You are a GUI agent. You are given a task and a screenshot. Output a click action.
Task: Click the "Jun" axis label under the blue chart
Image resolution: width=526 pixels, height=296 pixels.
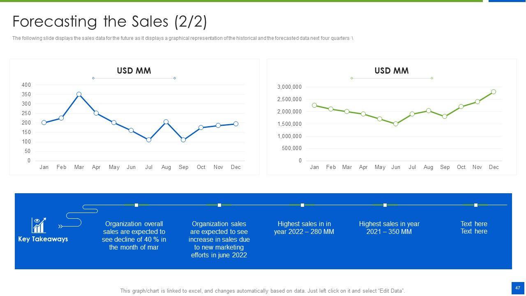point(131,167)
